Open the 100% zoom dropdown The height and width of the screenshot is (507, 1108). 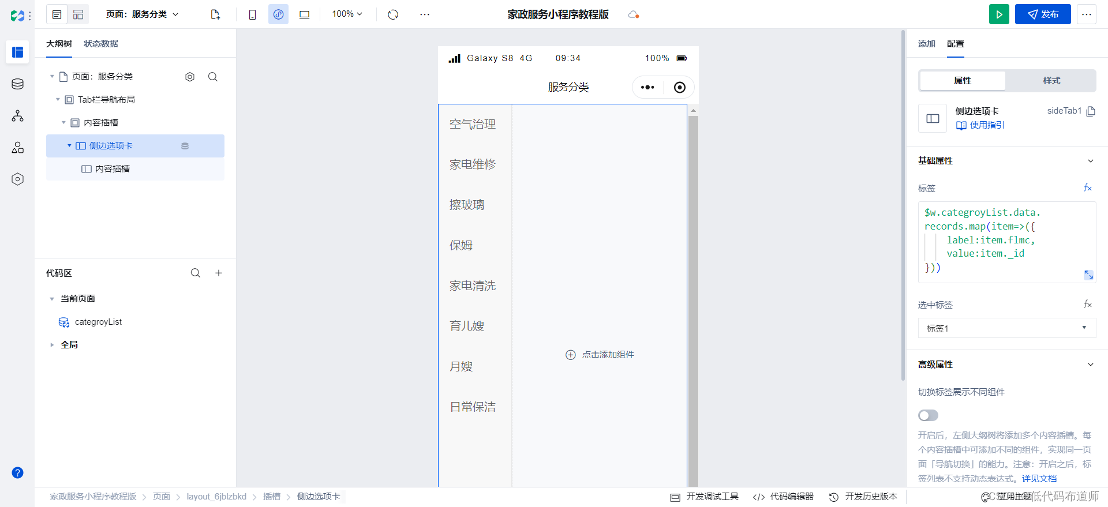347,14
